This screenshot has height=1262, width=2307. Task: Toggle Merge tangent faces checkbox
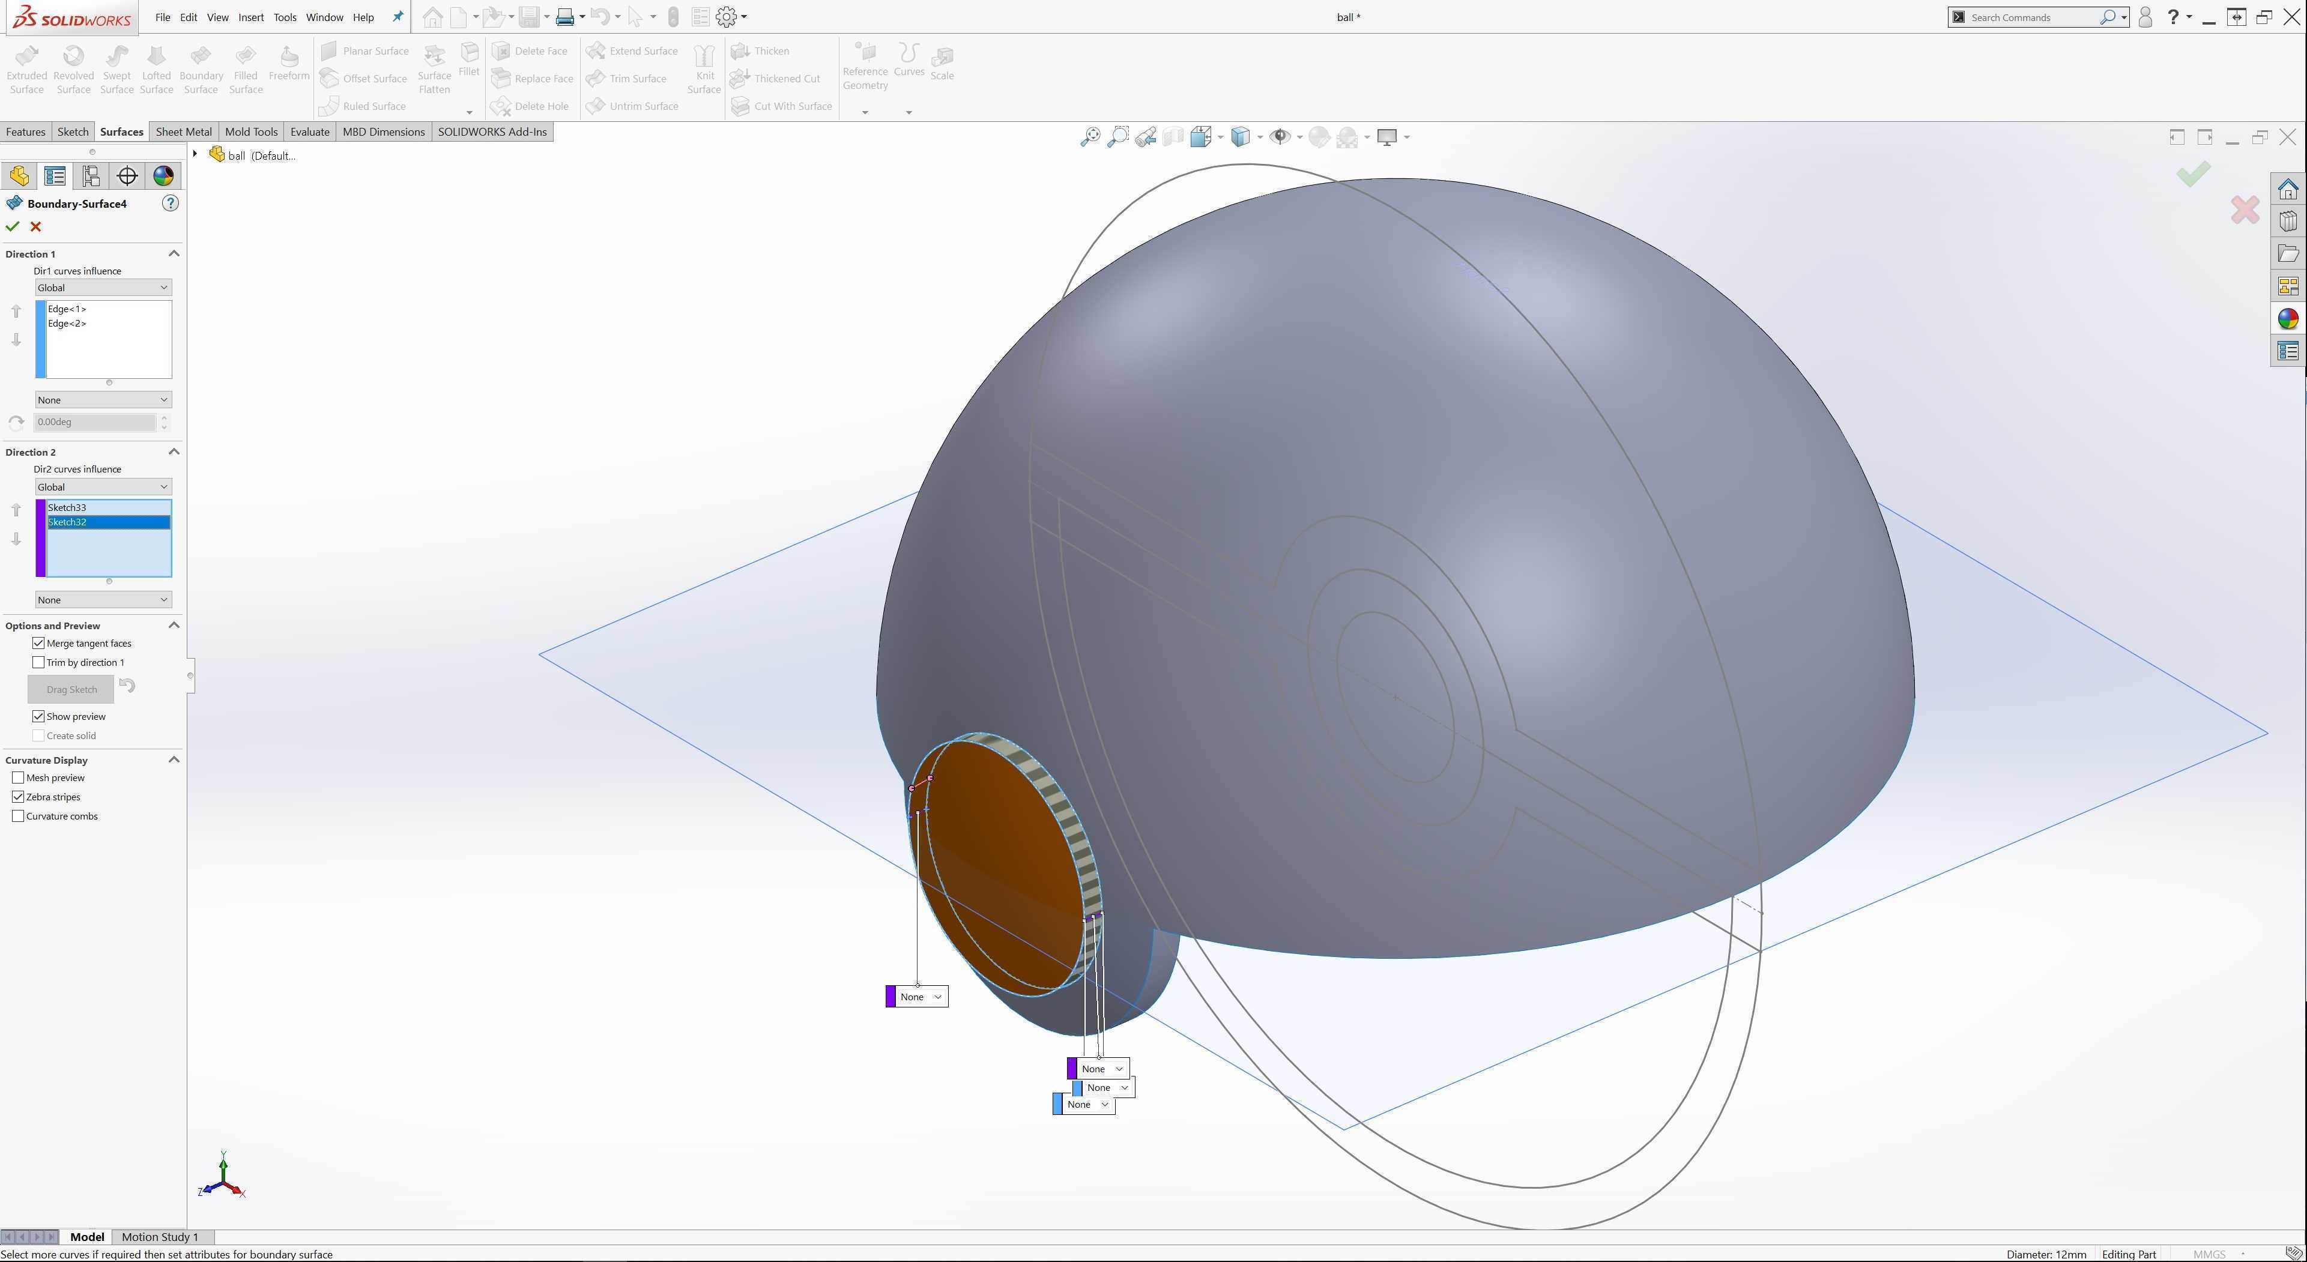[38, 643]
